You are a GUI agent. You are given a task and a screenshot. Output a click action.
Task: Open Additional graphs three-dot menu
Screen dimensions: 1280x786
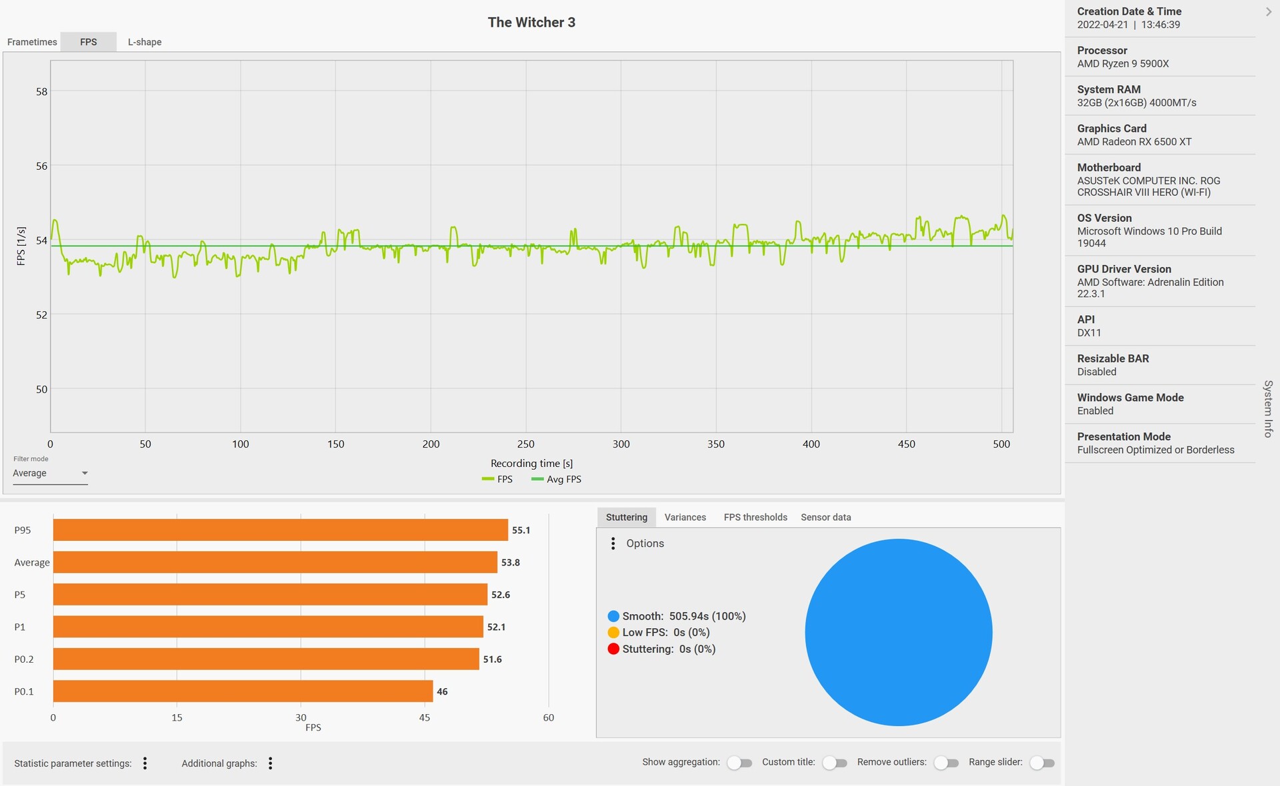coord(270,763)
